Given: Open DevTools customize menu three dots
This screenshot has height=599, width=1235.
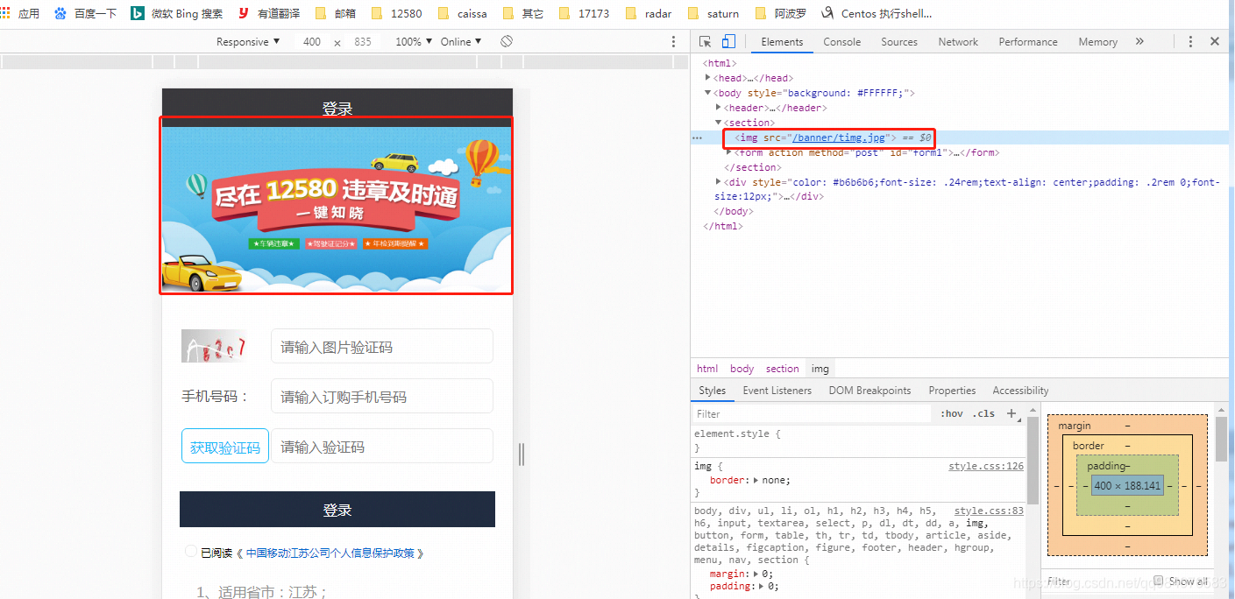Looking at the screenshot, I should [x=1190, y=41].
